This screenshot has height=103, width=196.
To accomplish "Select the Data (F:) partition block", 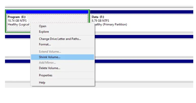I will tap(142, 21).
